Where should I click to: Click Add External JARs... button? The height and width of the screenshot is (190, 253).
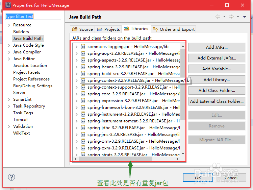pyautogui.click(x=217, y=58)
